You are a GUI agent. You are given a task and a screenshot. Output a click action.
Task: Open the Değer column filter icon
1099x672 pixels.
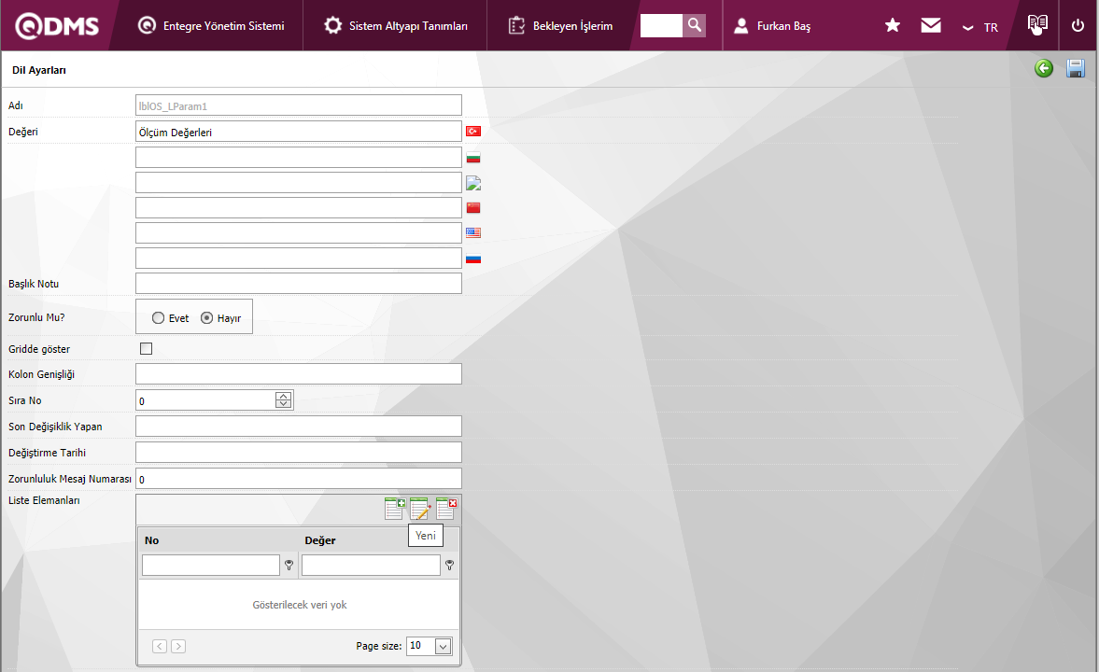point(449,565)
